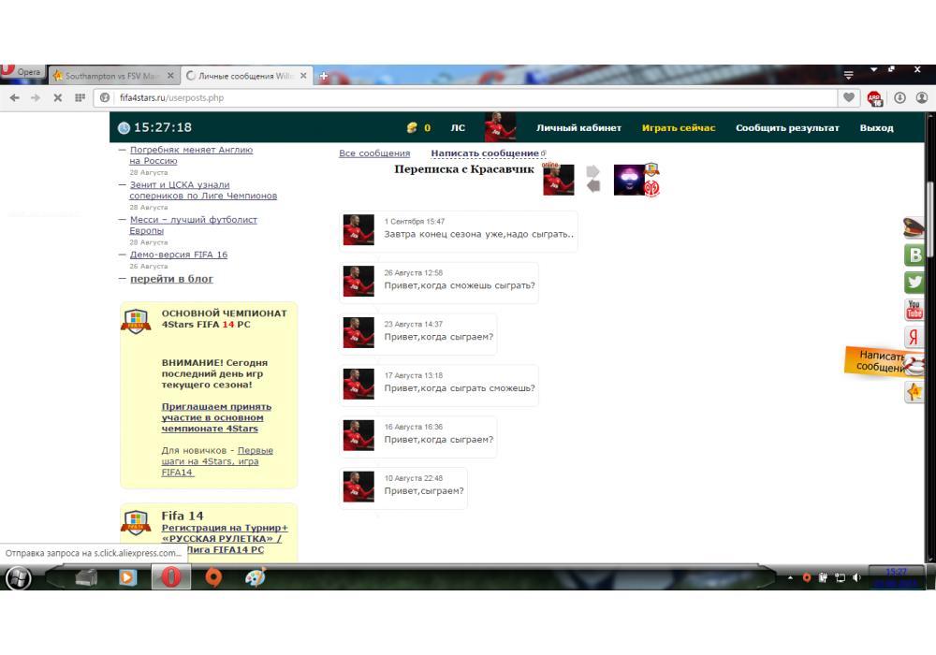Click the volume tray icon
Image resolution: width=936 pixels, height=655 pixels.
pyautogui.click(x=856, y=577)
